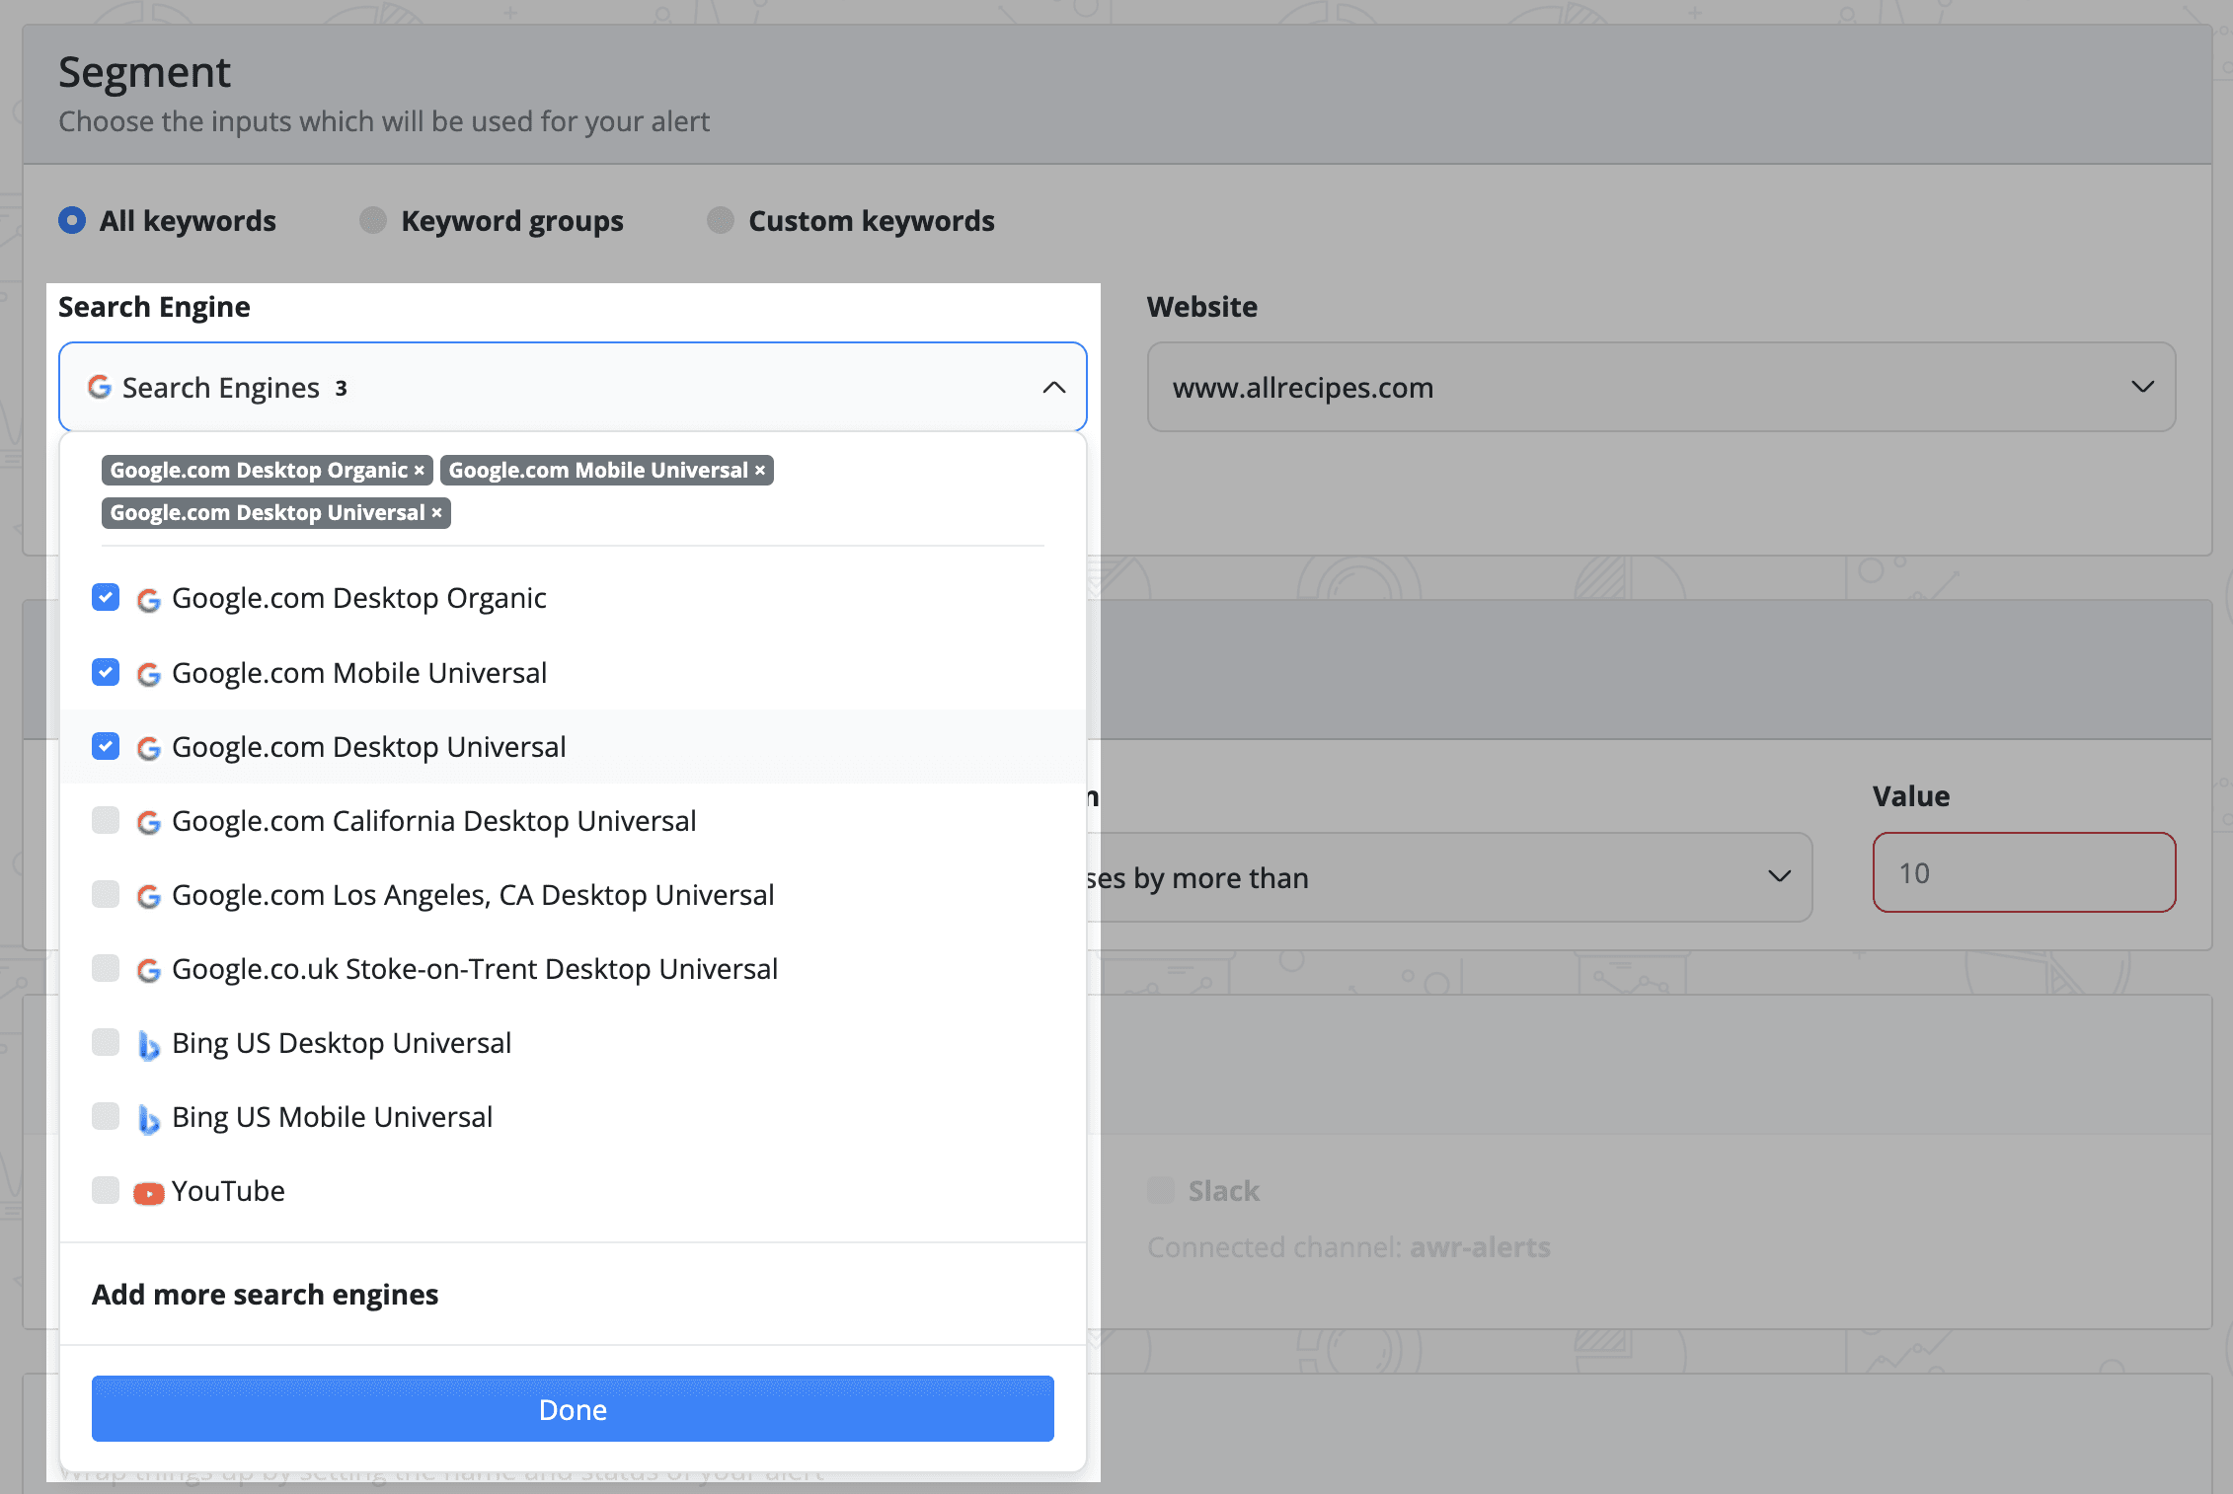Uncheck Google.com Desktop Organic checkbox

pos(106,597)
